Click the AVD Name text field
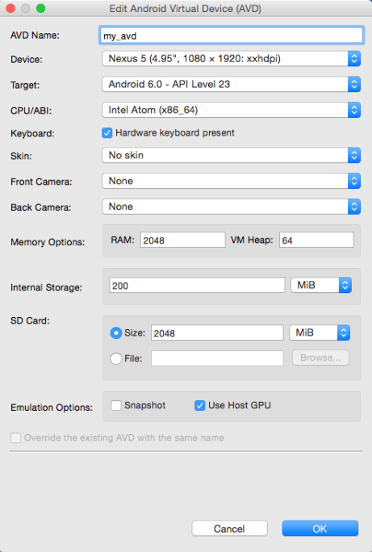 point(232,36)
